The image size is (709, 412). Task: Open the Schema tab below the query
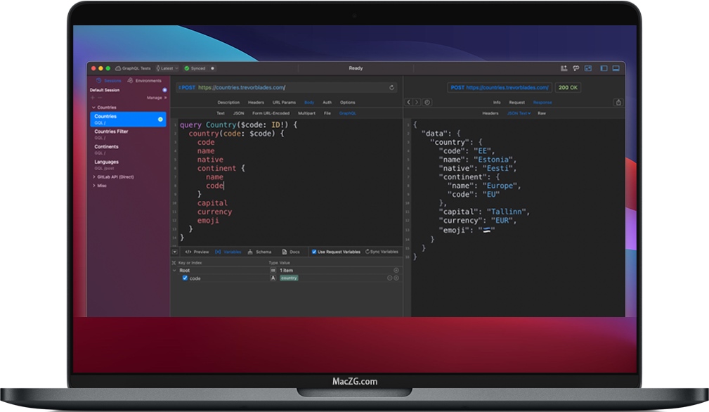[x=259, y=252]
